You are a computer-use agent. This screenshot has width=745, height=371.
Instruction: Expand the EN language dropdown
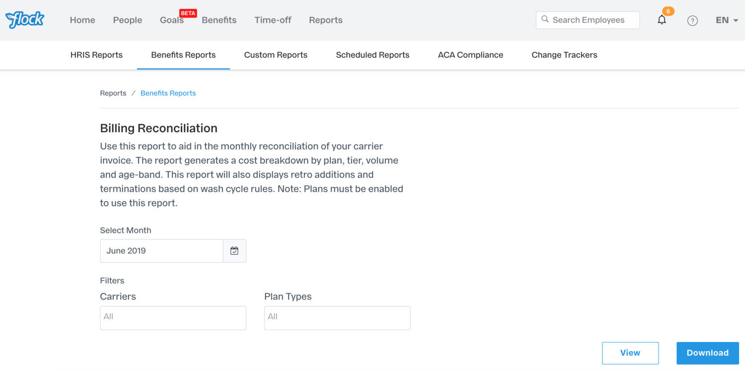tap(727, 20)
